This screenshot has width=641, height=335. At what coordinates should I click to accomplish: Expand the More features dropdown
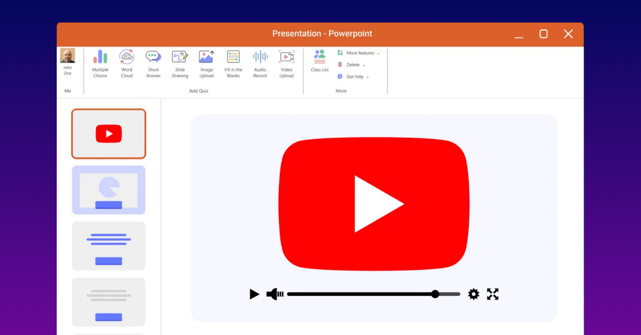click(358, 53)
